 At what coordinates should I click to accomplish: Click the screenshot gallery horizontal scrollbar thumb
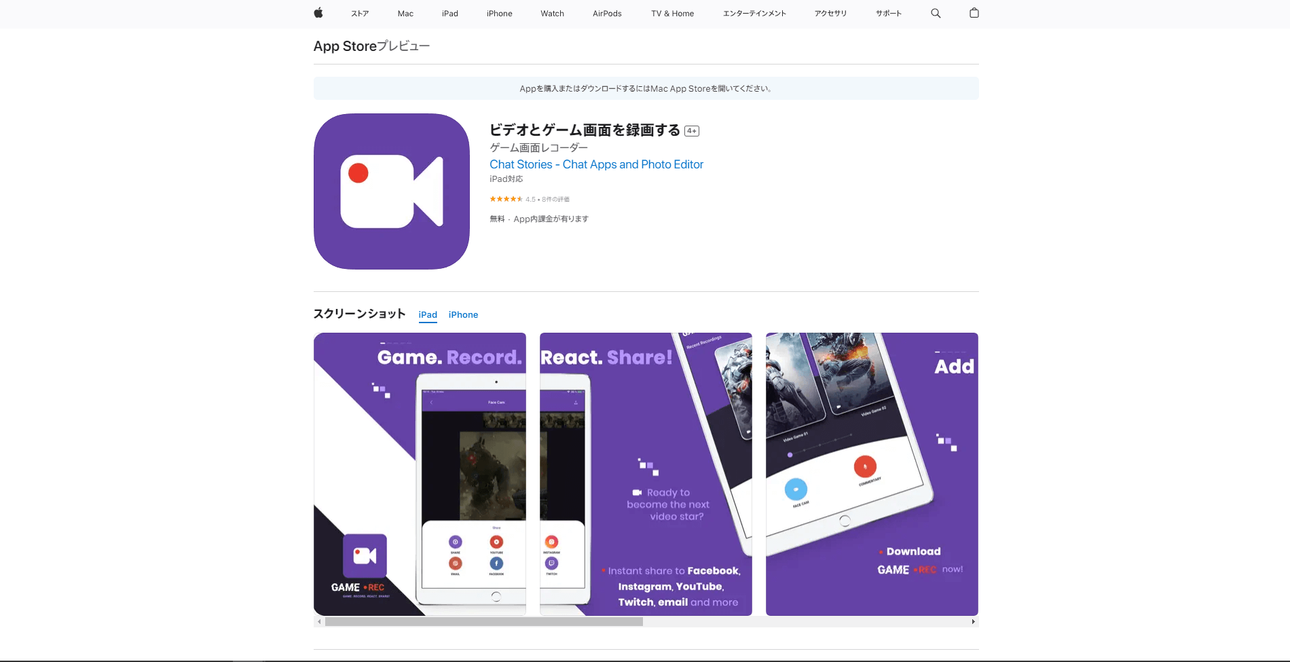[484, 621]
